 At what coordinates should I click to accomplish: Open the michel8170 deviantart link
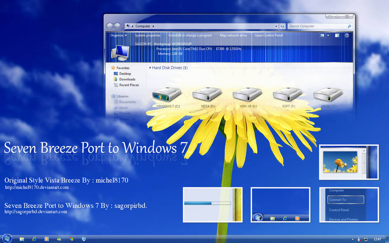37,187
